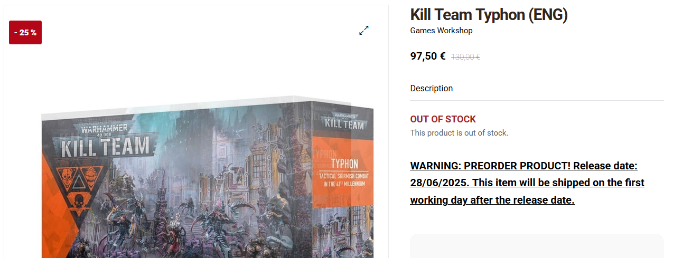Image resolution: width=673 pixels, height=258 pixels.
Task: Click the grey panel below the preorder warning
Action: pos(537,246)
